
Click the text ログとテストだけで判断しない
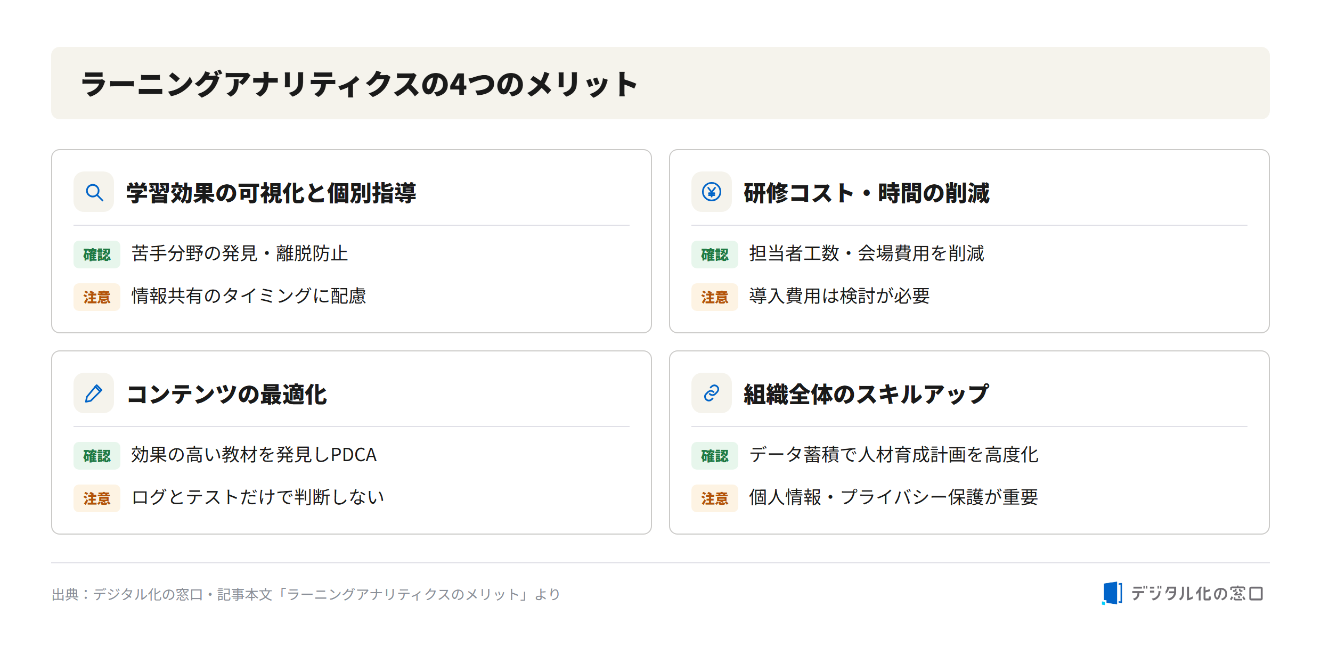coord(258,497)
